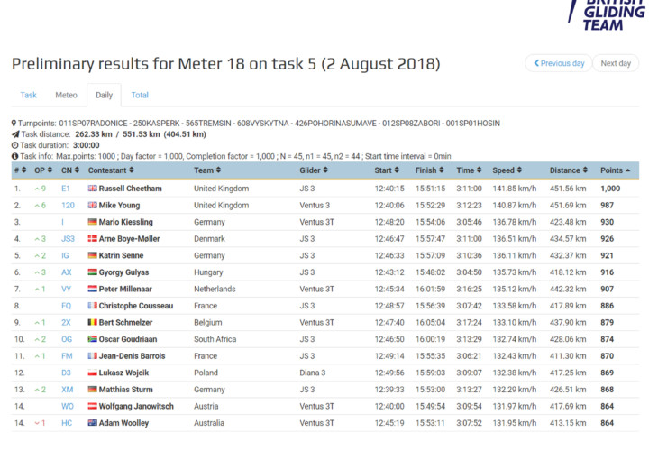Click the German flag next to Mario Kiessling
Image resolution: width=658 pixels, height=451 pixels.
tap(92, 222)
